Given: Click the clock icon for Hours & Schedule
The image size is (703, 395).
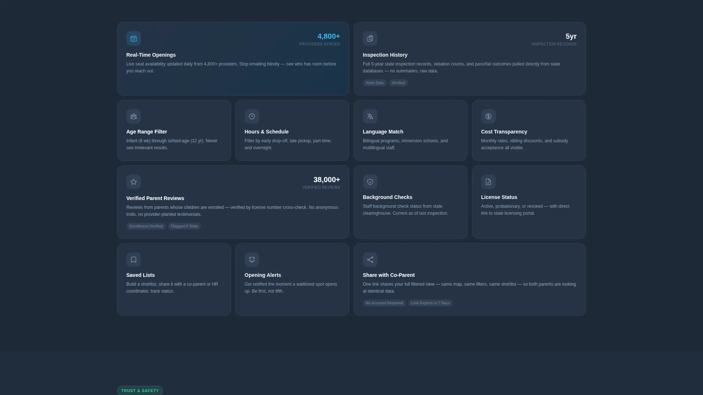Looking at the screenshot, I should click(x=252, y=116).
